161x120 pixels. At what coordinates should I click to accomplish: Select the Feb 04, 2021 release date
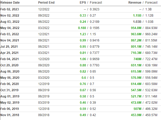click(9, 59)
